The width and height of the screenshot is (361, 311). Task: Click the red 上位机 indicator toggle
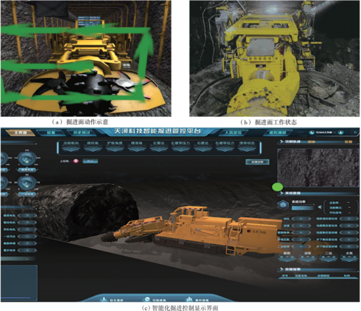[75, 161]
